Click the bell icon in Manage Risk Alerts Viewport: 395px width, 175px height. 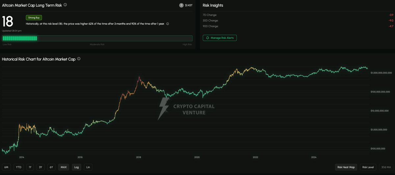pos(207,38)
